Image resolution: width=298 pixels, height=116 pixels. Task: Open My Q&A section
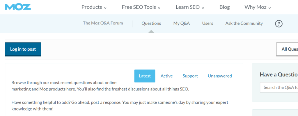[x=182, y=23]
